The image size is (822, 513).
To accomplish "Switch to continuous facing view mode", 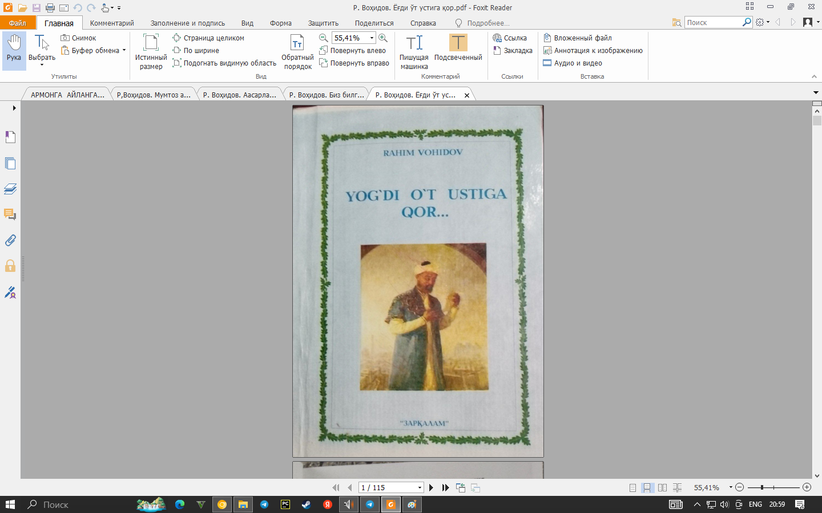I will [678, 488].
